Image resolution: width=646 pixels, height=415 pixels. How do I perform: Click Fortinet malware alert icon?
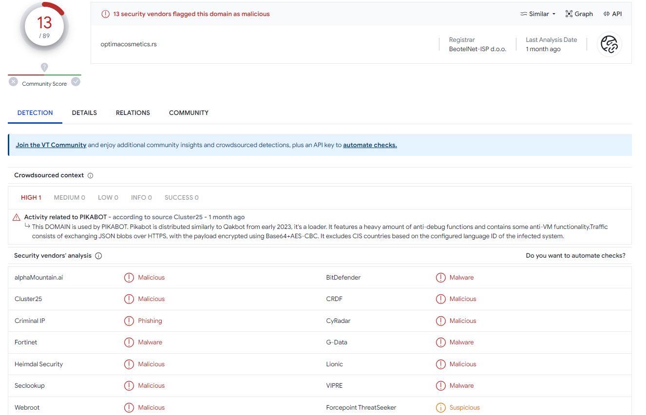(x=129, y=342)
